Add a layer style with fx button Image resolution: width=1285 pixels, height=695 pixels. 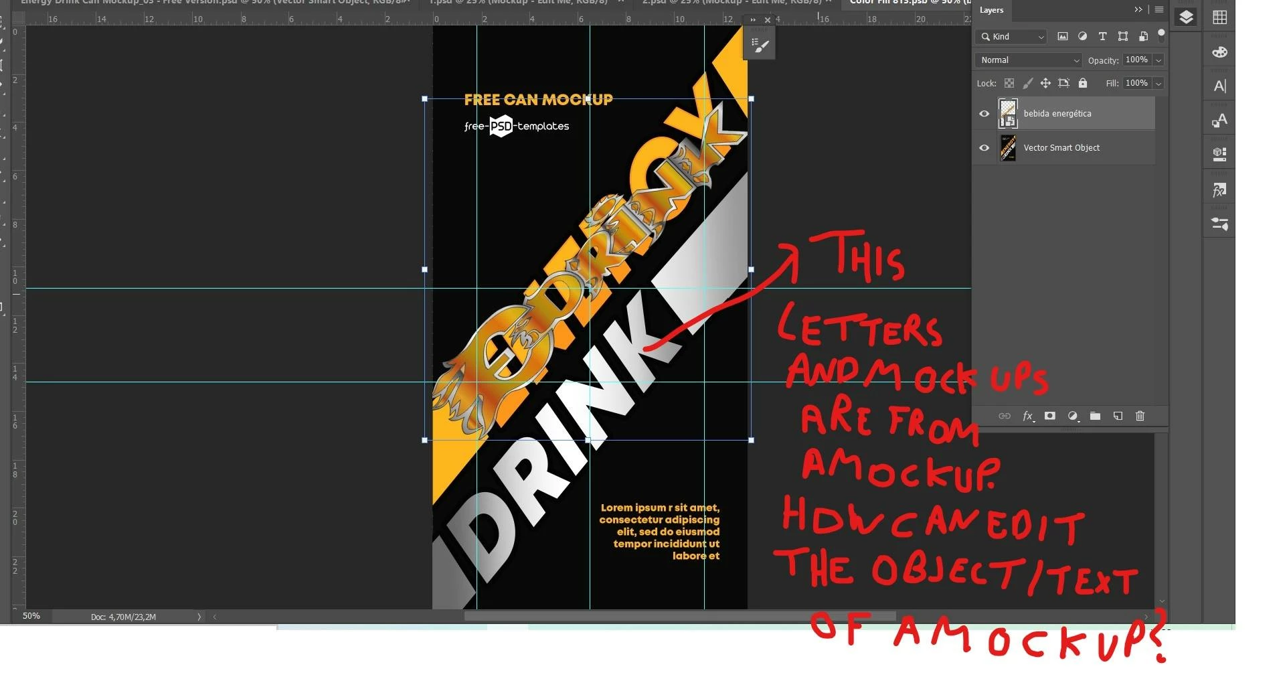point(1028,416)
